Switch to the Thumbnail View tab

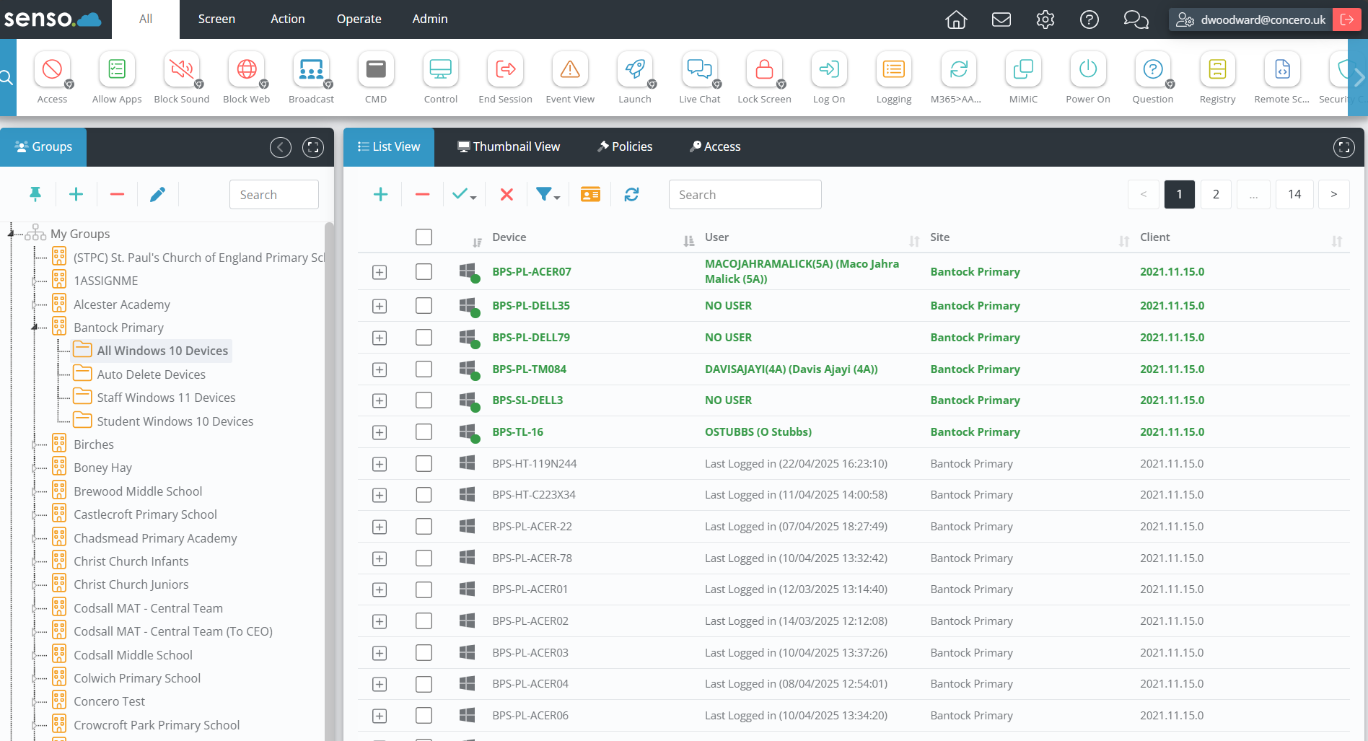pyautogui.click(x=509, y=147)
